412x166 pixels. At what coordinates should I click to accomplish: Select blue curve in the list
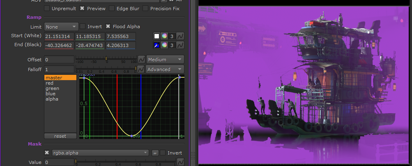pyautogui.click(x=60, y=94)
